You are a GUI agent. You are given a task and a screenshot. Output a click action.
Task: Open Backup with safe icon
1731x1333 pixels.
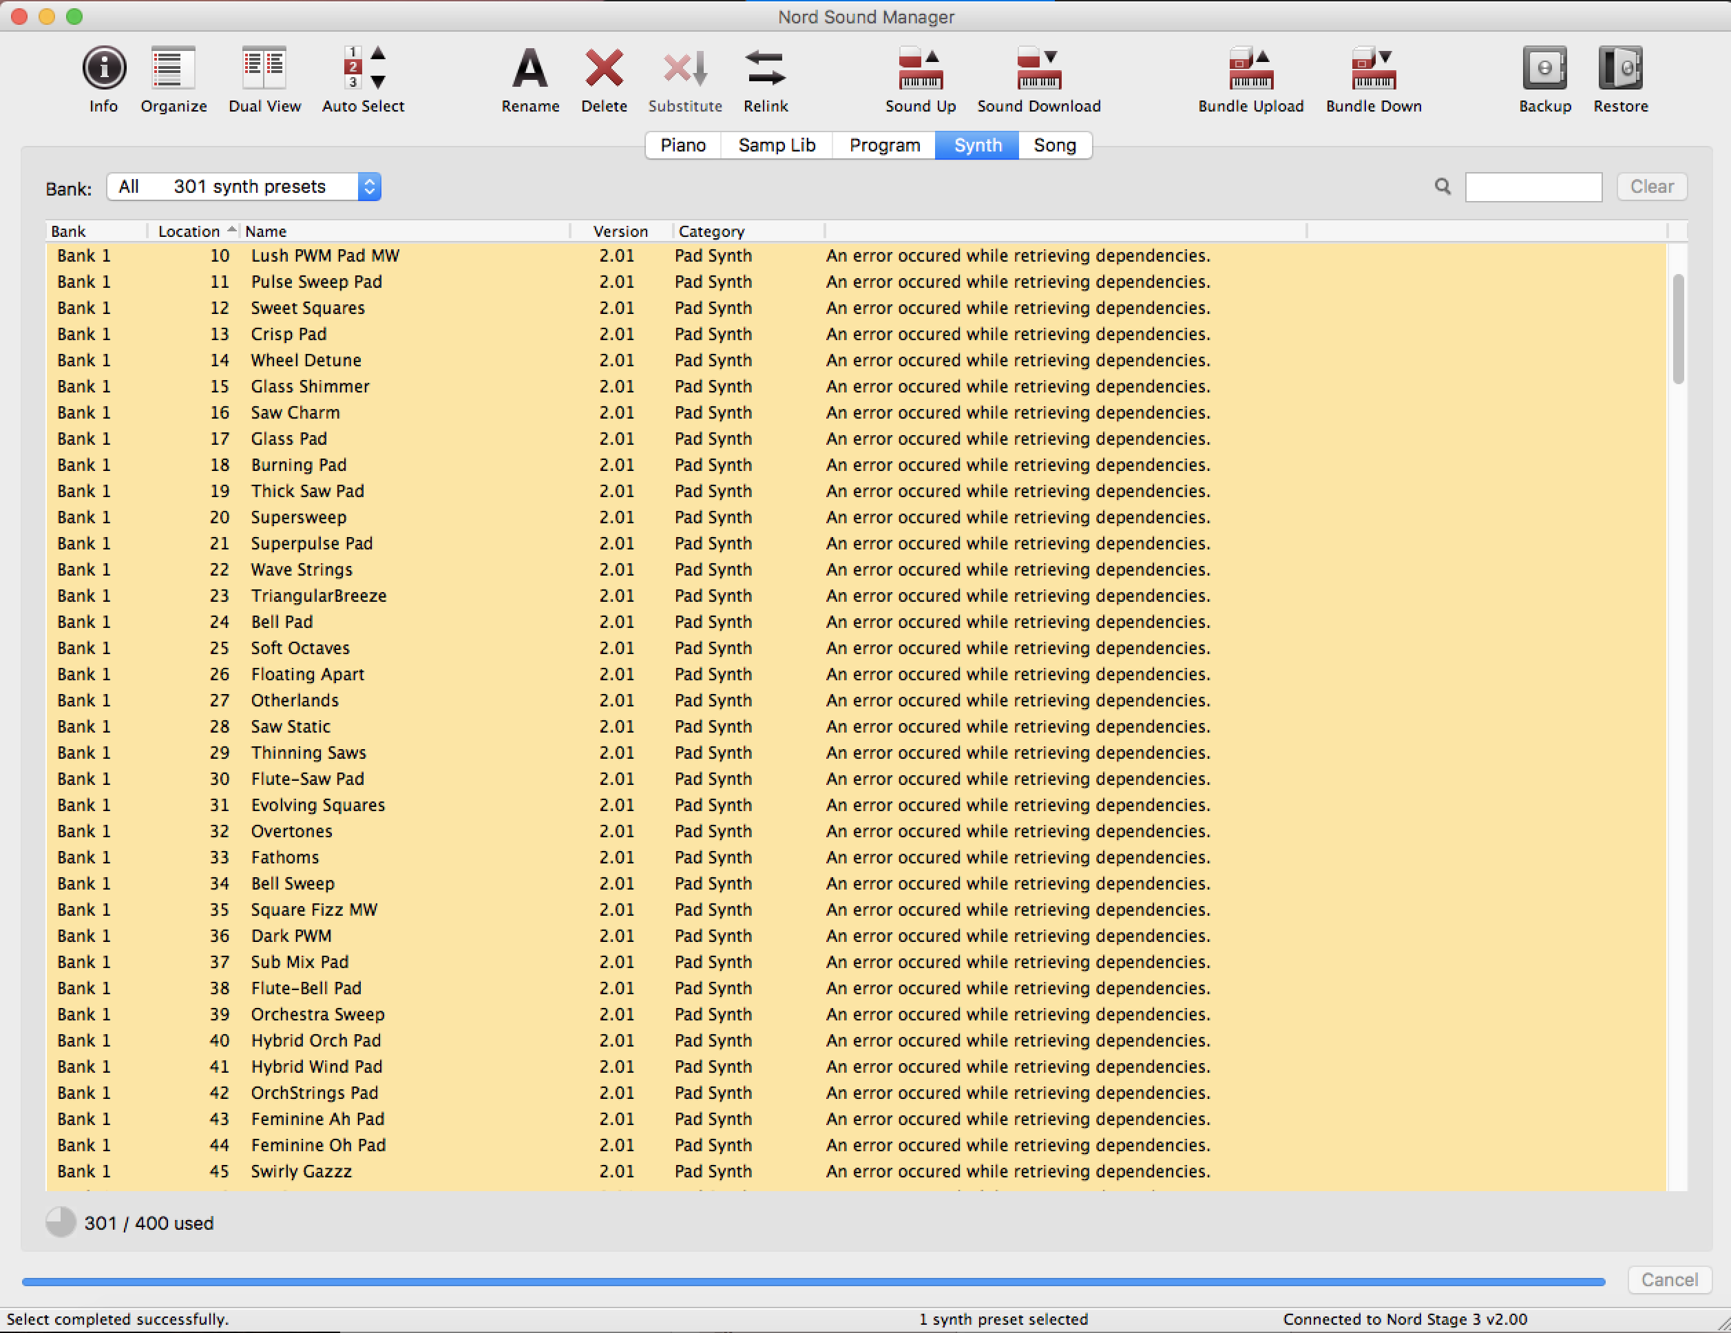pyautogui.click(x=1544, y=68)
